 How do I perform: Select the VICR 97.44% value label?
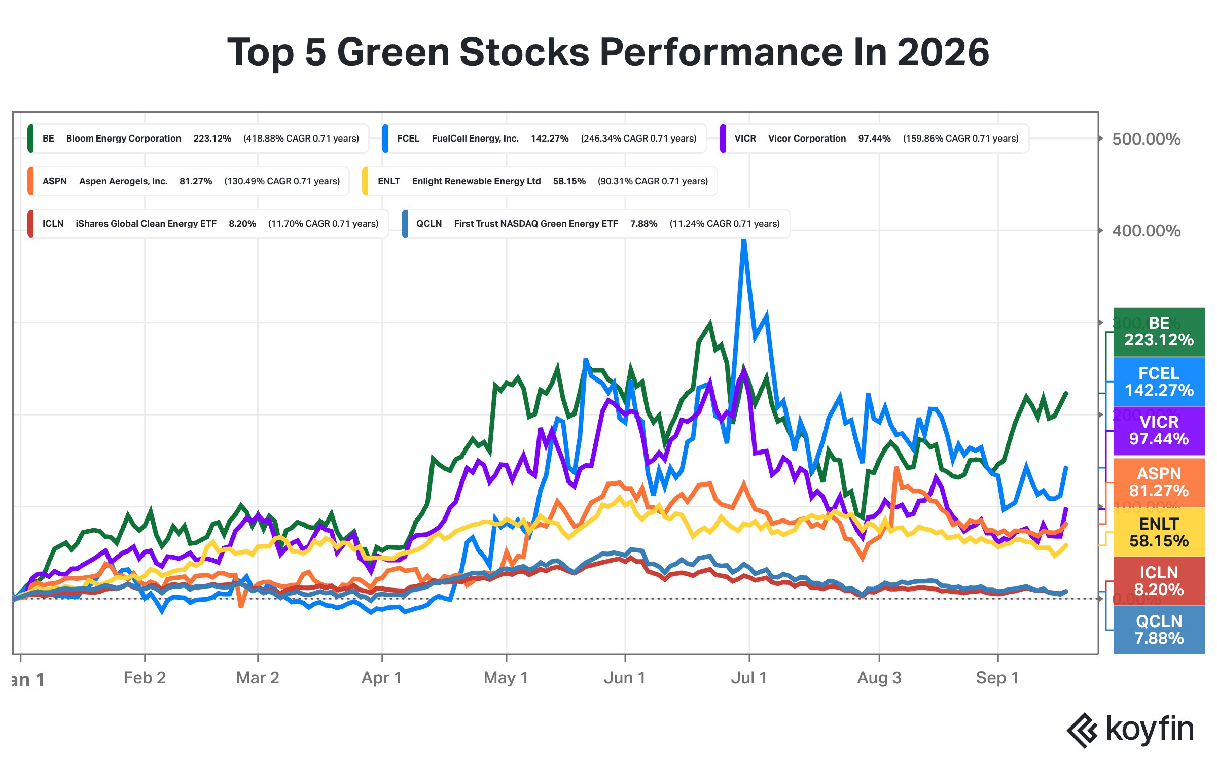point(1159,431)
